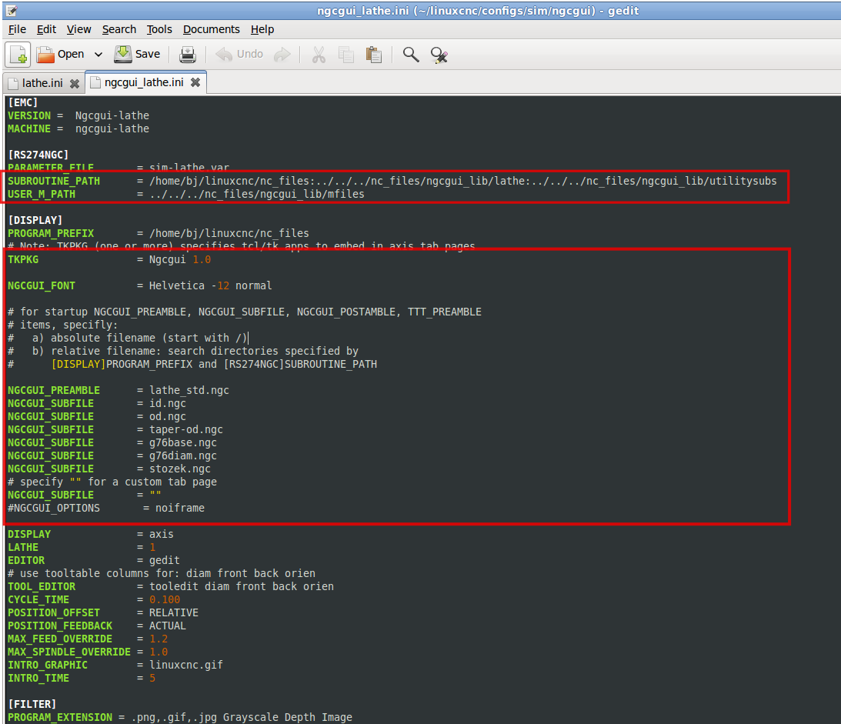The height and width of the screenshot is (724, 841).
Task: Close the lathe.ini tab
Action: point(75,83)
